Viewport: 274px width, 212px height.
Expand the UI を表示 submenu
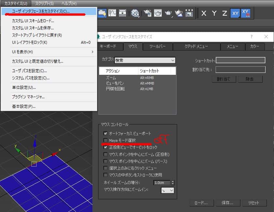49,52
